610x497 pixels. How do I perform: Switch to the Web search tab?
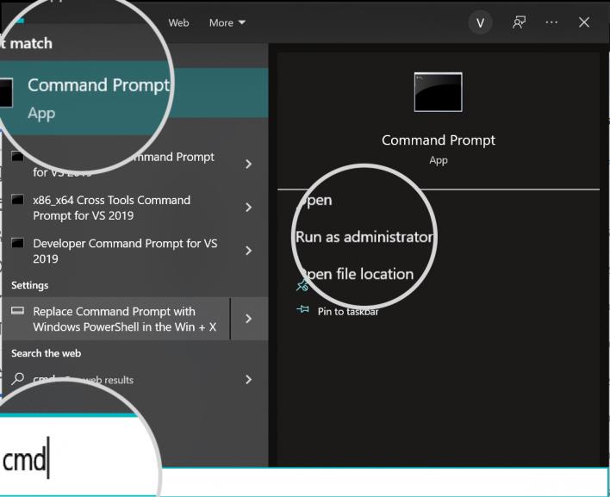178,23
